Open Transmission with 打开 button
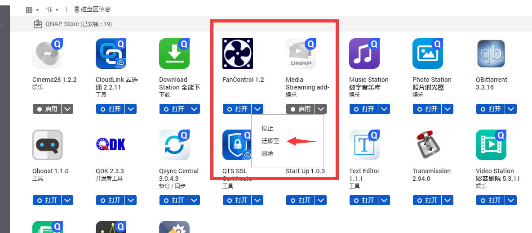 click(x=427, y=201)
